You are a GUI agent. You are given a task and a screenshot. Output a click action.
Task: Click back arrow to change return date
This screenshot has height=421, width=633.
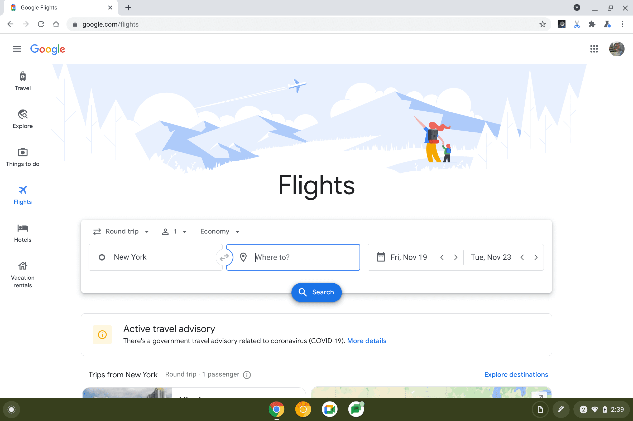click(522, 257)
